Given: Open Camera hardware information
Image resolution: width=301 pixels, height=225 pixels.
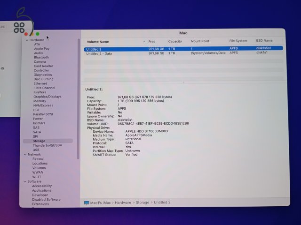Looking at the screenshot, I should point(40,61).
